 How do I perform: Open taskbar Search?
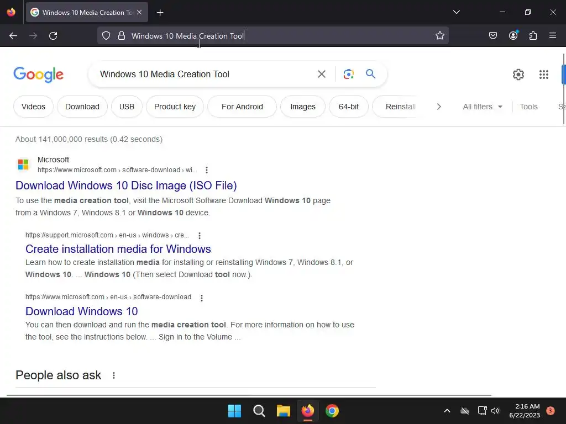pos(259,411)
